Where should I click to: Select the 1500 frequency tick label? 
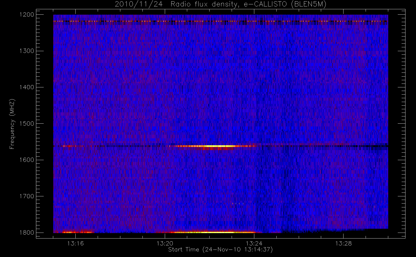pyautogui.click(x=27, y=123)
